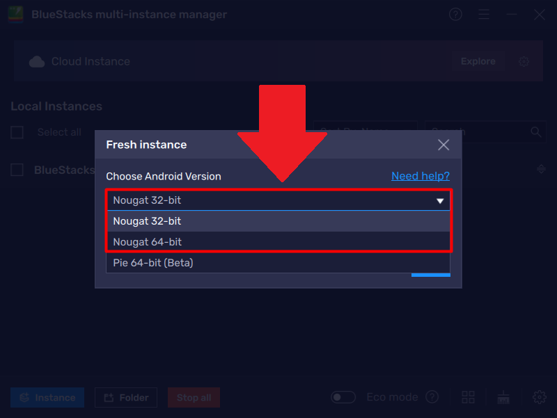This screenshot has height=418, width=557.
Task: Check the BlueStacks instance checkbox
Action: click(x=17, y=170)
